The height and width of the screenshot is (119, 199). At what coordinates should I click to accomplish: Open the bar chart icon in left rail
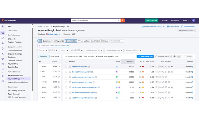pos(3,43)
